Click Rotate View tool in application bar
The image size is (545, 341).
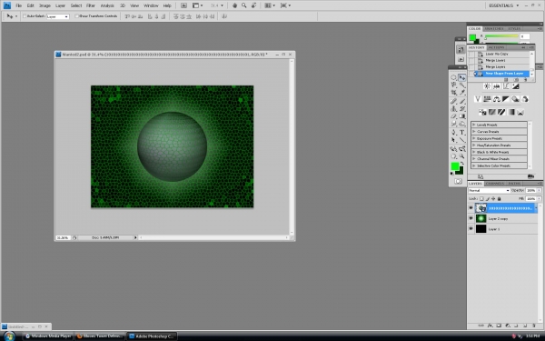[x=254, y=5]
